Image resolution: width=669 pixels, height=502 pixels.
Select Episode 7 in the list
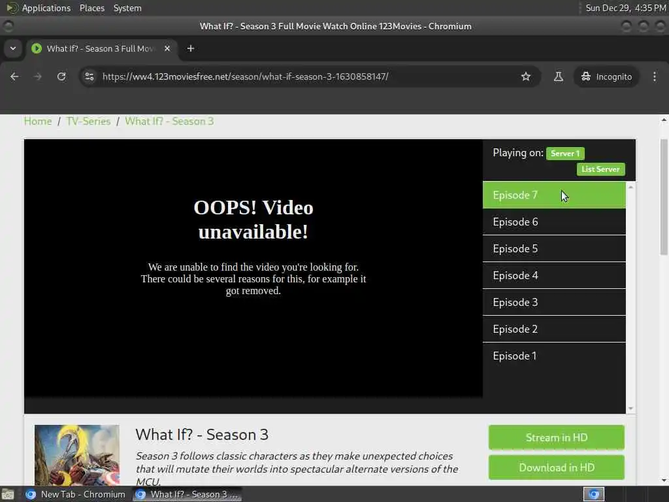[554, 195]
